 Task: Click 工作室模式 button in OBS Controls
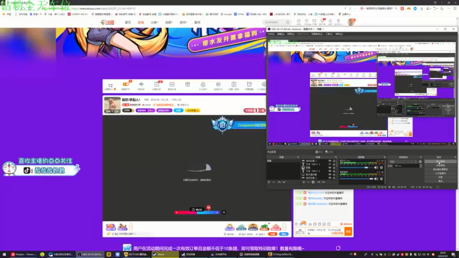point(440,173)
